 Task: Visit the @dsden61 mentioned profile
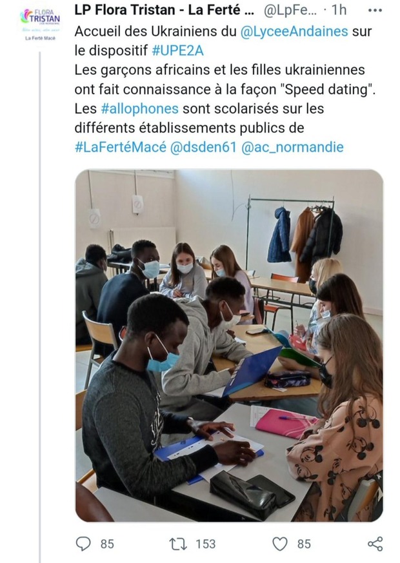pyautogui.click(x=203, y=147)
